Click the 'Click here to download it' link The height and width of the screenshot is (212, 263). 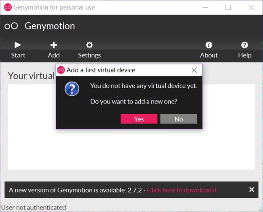[x=182, y=190]
